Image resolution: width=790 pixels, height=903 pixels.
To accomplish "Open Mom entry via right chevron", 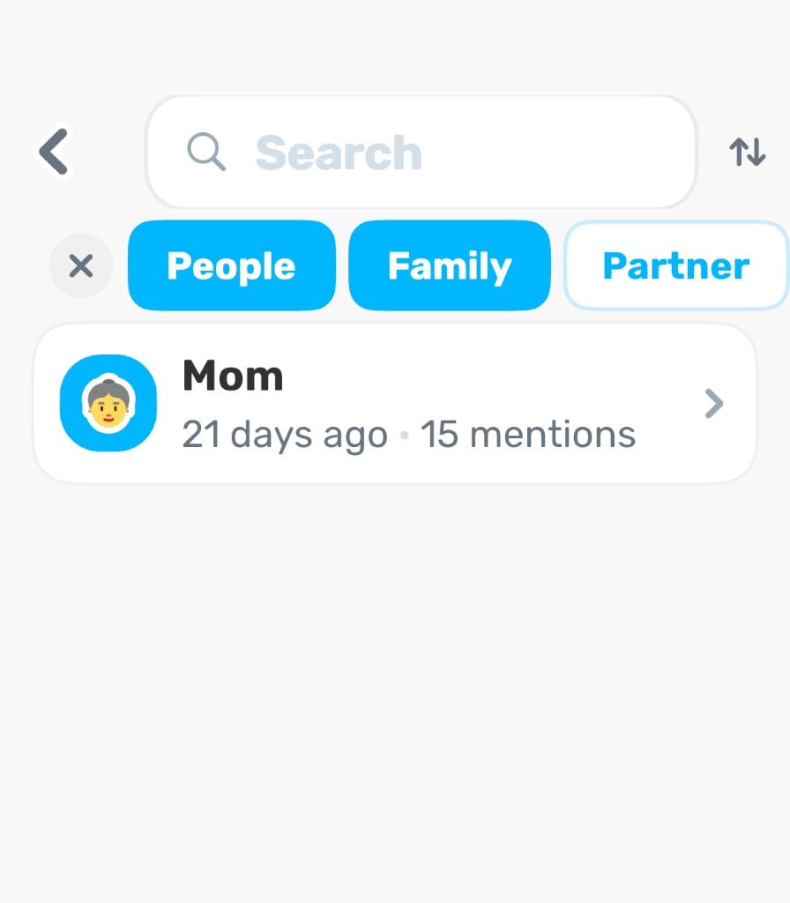I will (x=714, y=403).
